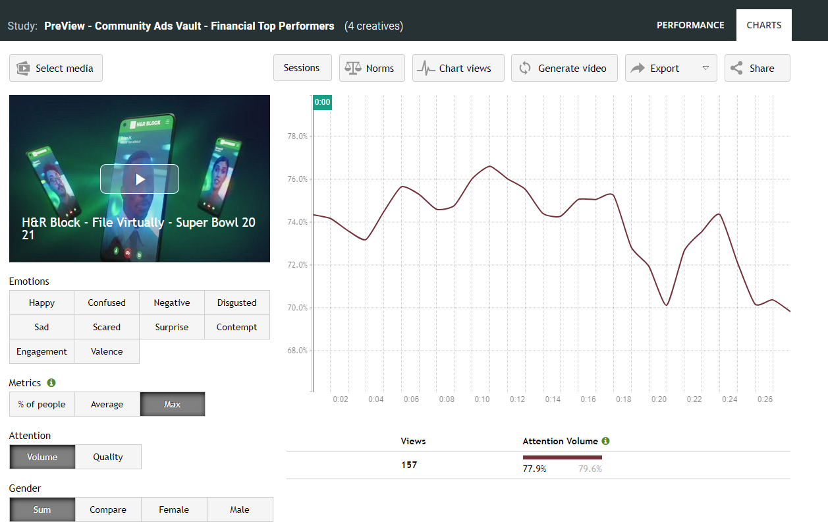
Task: Click the 79.6% norm value
Action: pyautogui.click(x=590, y=469)
